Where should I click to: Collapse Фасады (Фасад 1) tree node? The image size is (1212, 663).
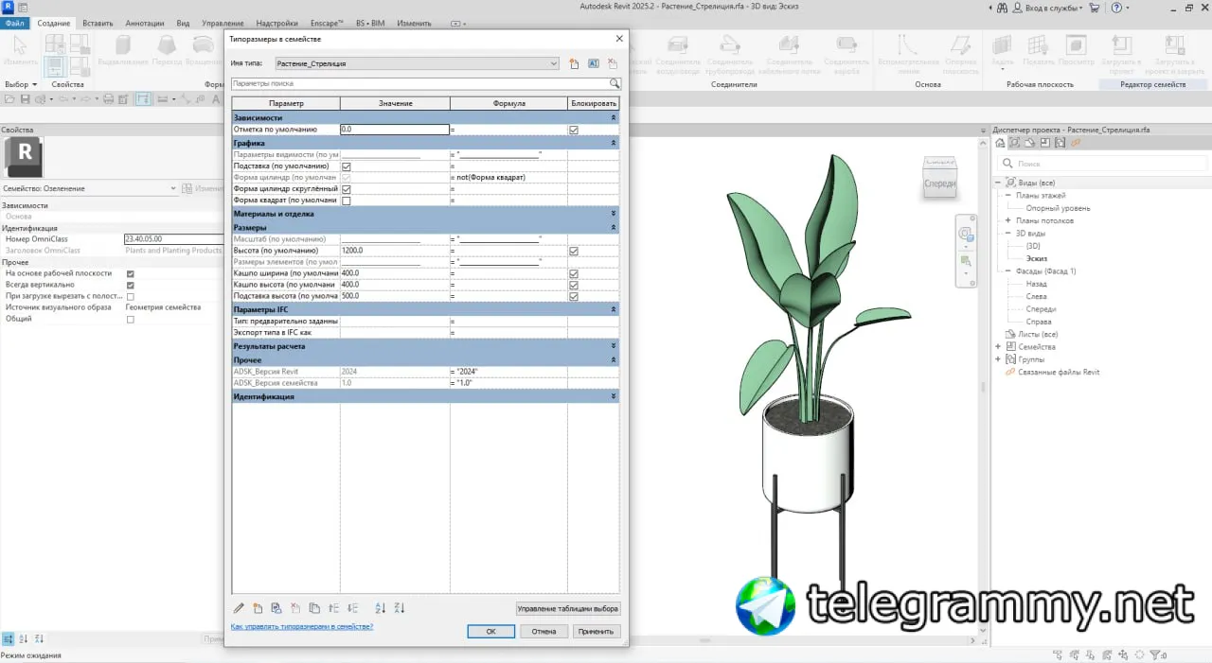pyautogui.click(x=1008, y=271)
